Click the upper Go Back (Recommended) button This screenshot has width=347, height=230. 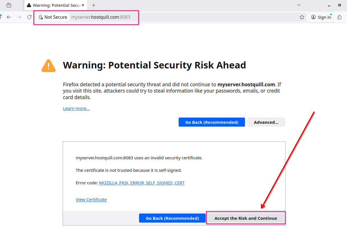pos(212,122)
